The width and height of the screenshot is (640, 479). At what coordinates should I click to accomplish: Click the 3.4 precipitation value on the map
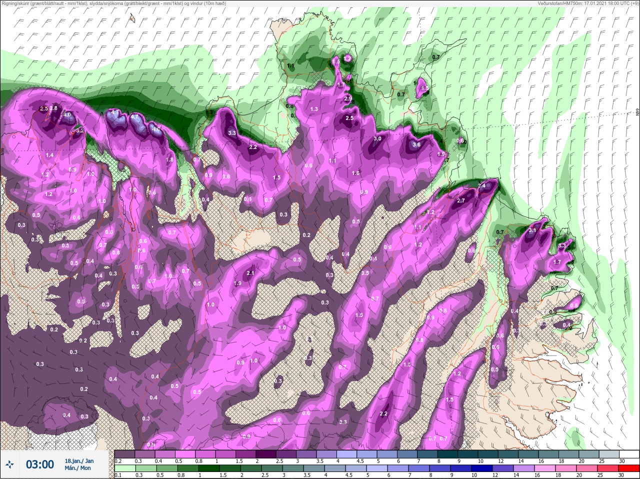point(481,185)
